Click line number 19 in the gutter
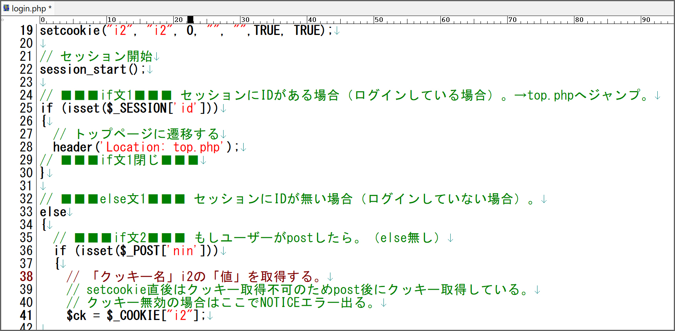Image resolution: width=675 pixels, height=331 pixels. (x=26, y=31)
